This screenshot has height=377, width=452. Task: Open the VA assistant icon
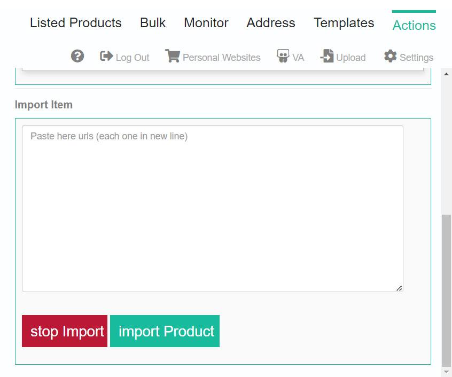pos(283,56)
